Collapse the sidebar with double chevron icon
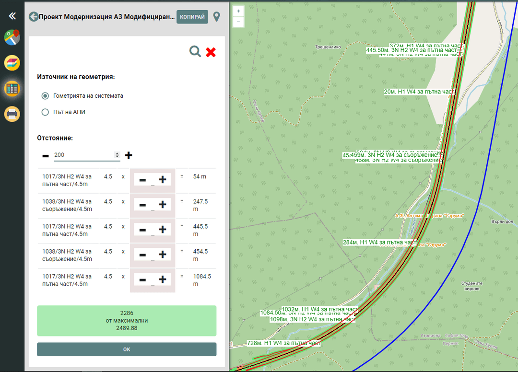This screenshot has height=372, width=518. (x=12, y=16)
